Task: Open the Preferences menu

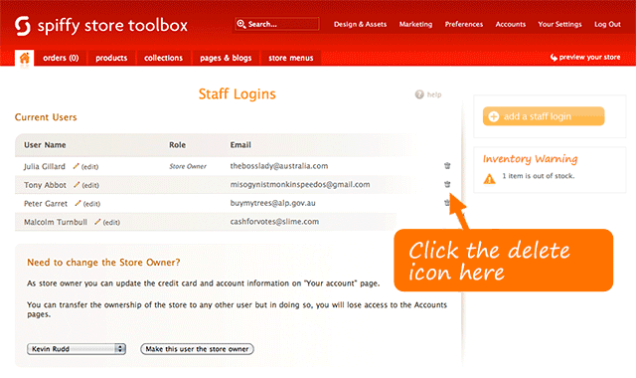Action: point(464,24)
